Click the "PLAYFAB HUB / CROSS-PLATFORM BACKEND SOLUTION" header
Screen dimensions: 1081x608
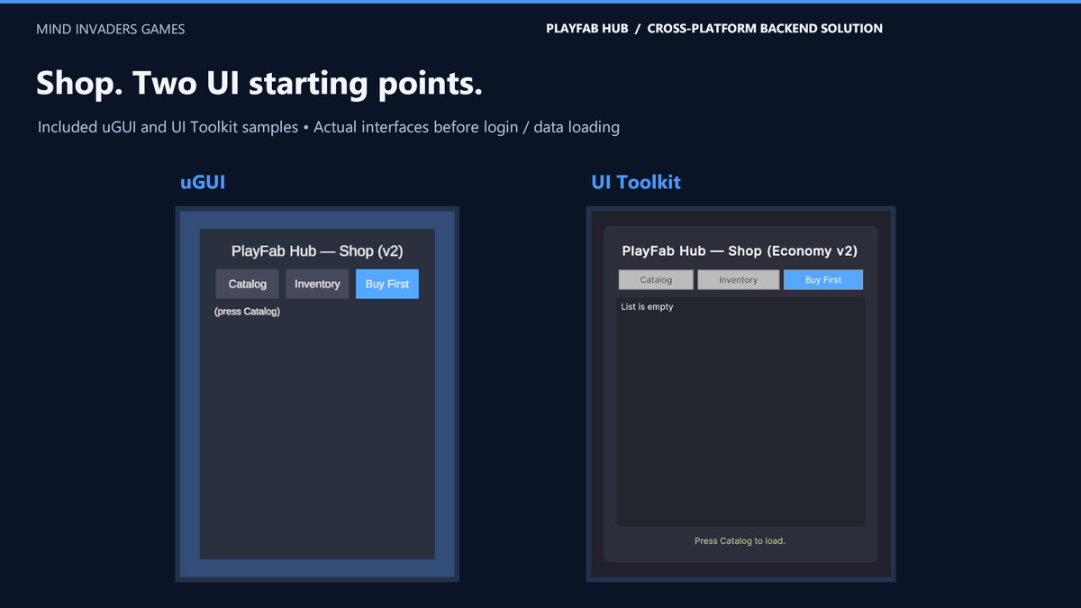click(x=714, y=28)
